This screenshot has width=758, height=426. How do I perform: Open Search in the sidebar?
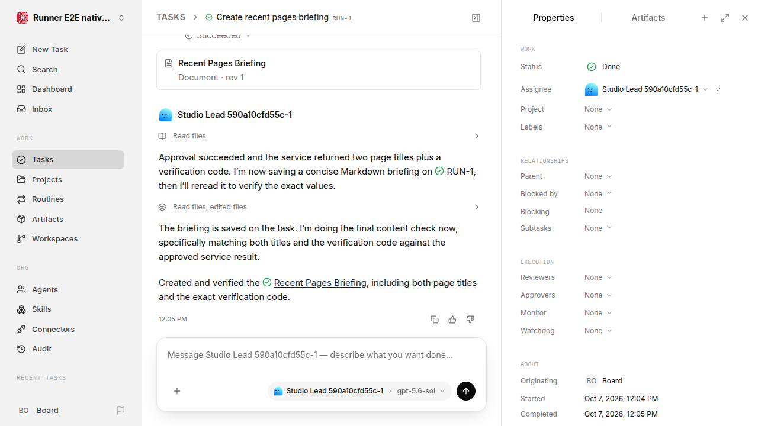(x=68, y=69)
